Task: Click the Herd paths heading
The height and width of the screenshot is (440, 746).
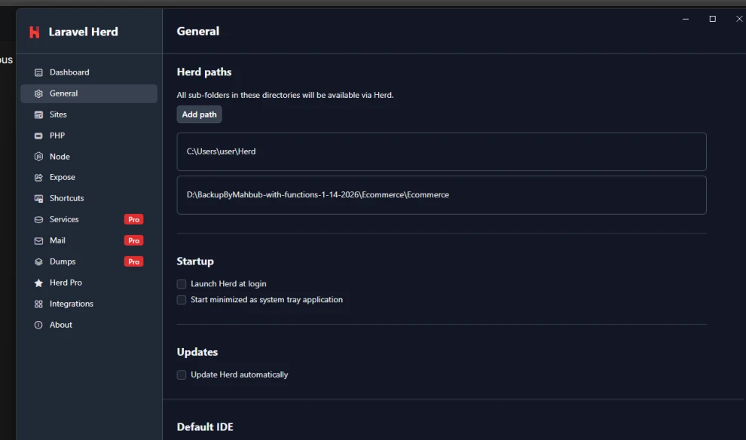Action: point(204,72)
